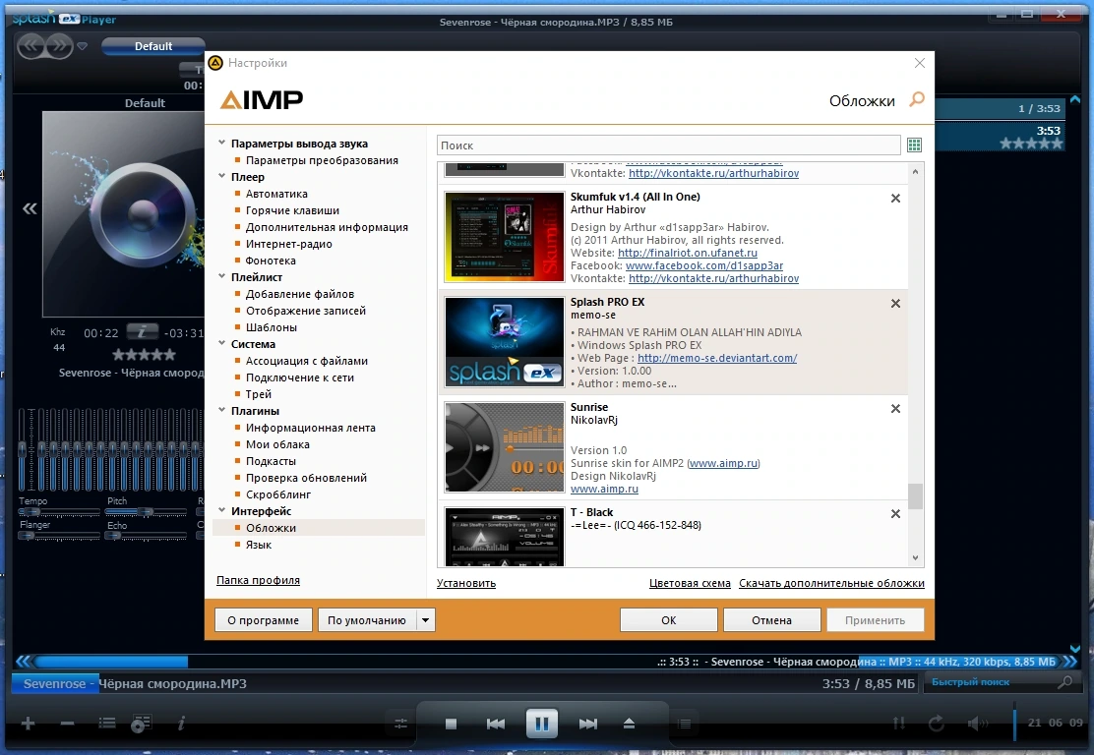
Task: Click Скачать дополнительные обложки link
Action: (831, 584)
